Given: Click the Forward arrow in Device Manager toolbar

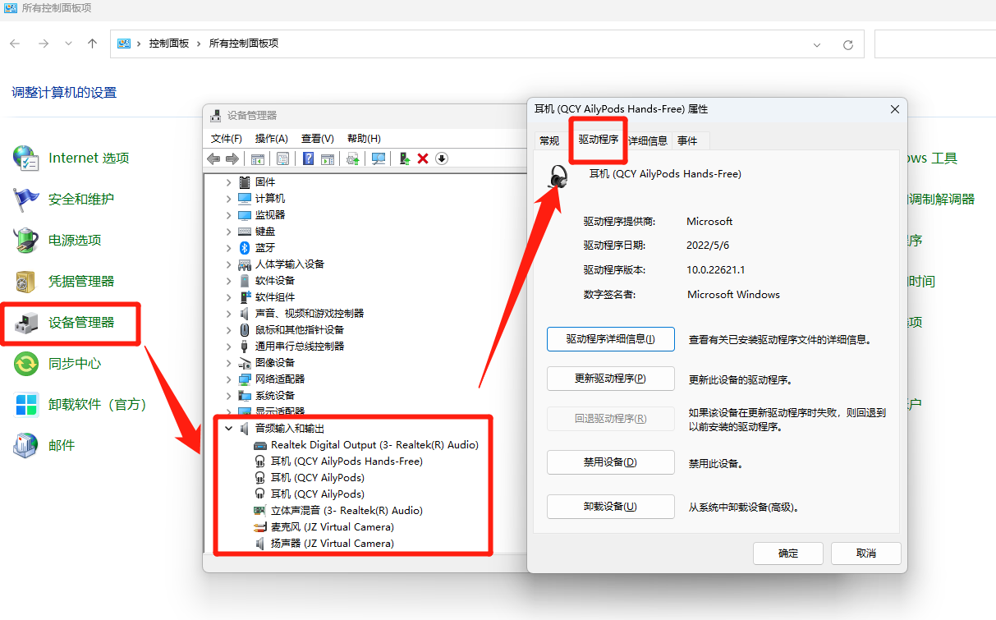Looking at the screenshot, I should [232, 158].
